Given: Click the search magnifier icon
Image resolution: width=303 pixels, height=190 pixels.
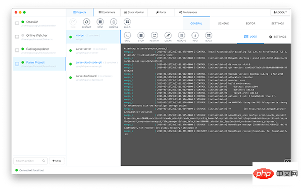Looking at the screenshot, I should (x=43, y=161).
